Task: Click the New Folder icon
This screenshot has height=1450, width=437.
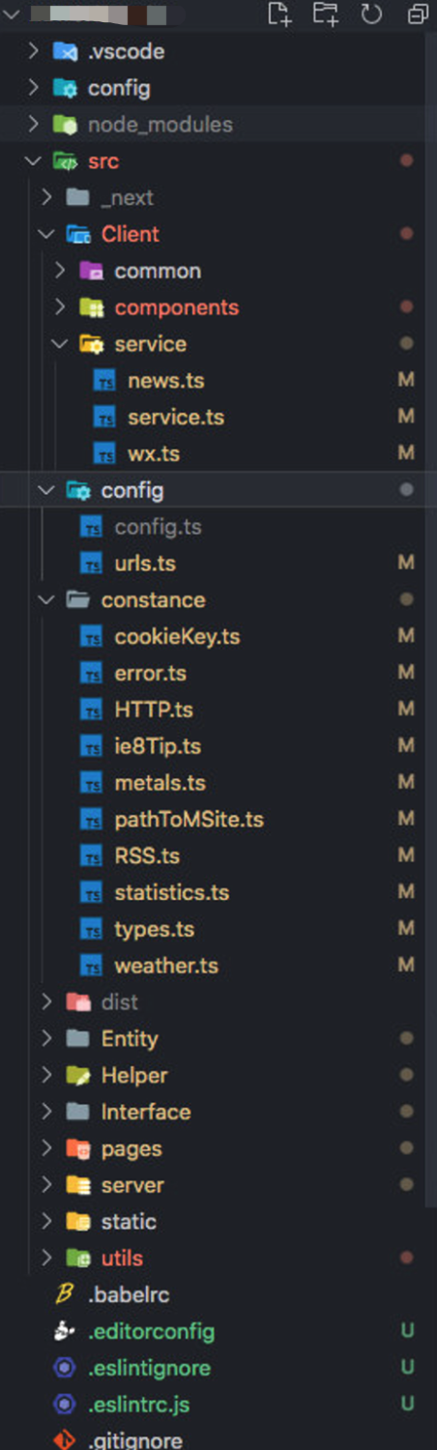Action: (326, 14)
